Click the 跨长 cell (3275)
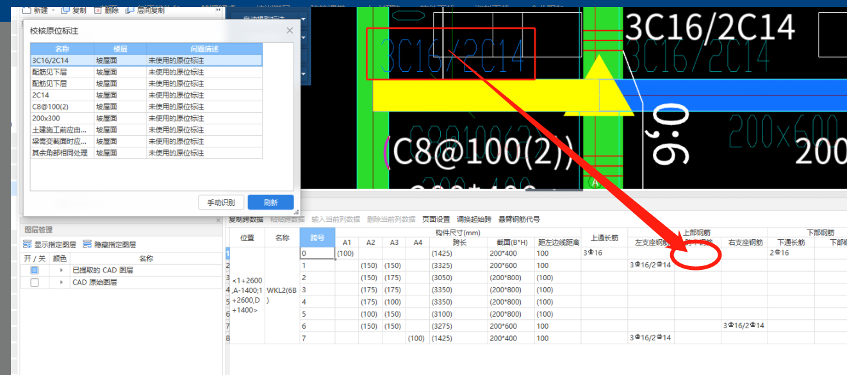The image size is (847, 375). click(458, 326)
